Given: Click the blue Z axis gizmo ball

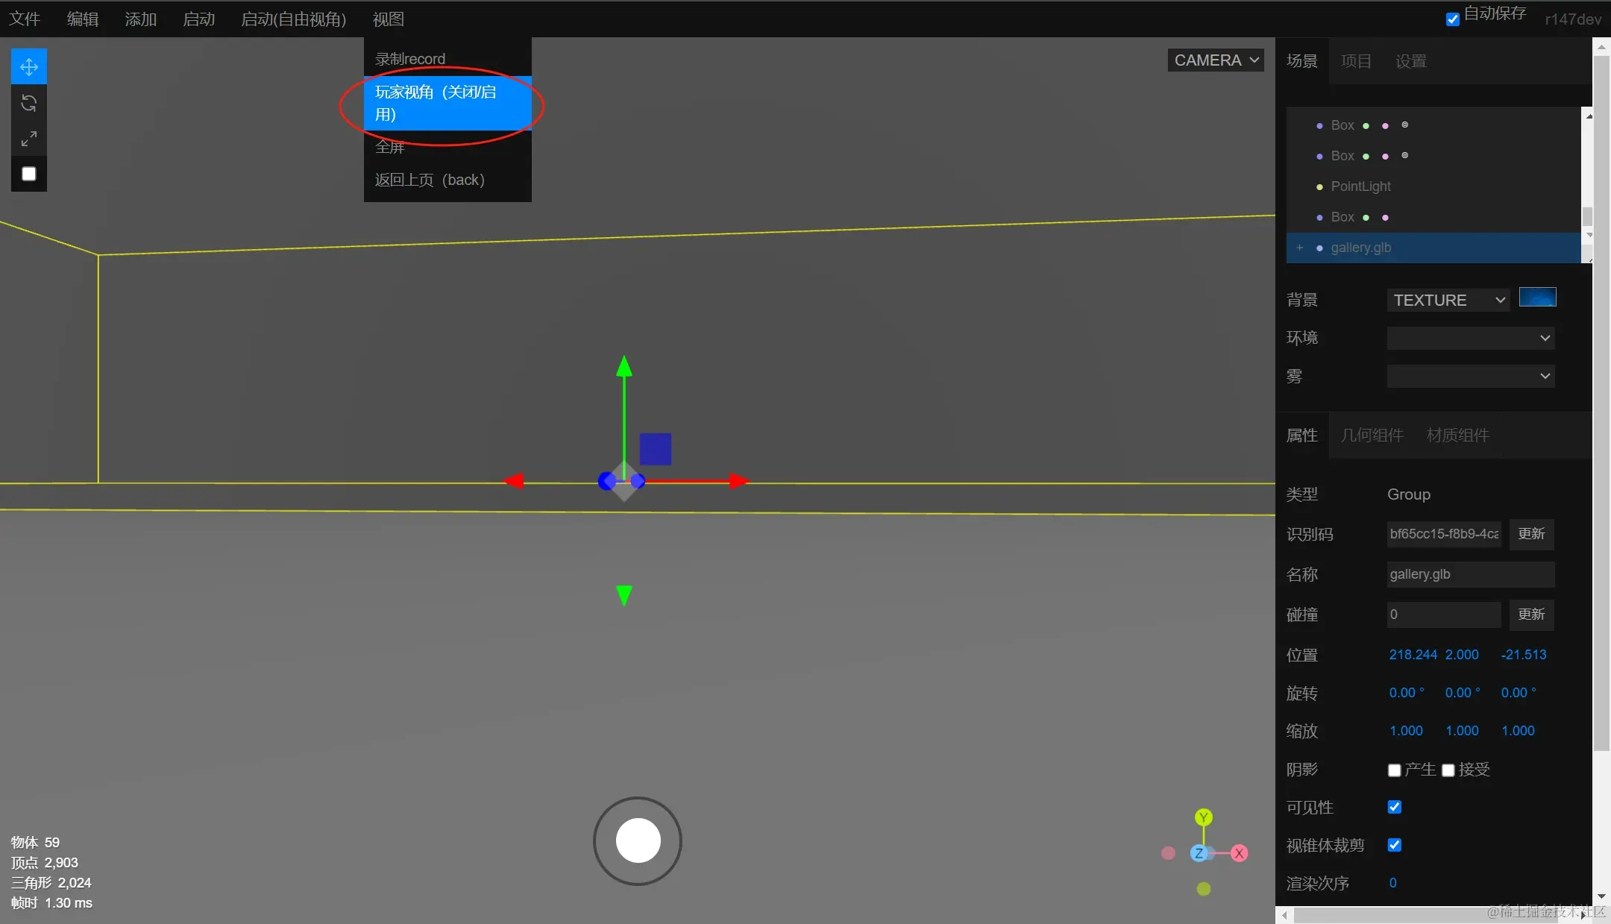Looking at the screenshot, I should click(1199, 853).
